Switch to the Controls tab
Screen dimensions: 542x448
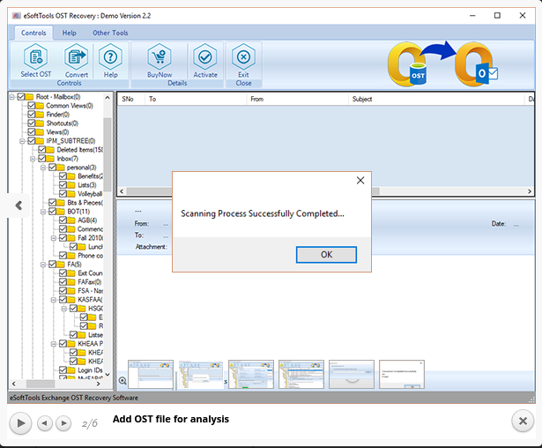33,33
